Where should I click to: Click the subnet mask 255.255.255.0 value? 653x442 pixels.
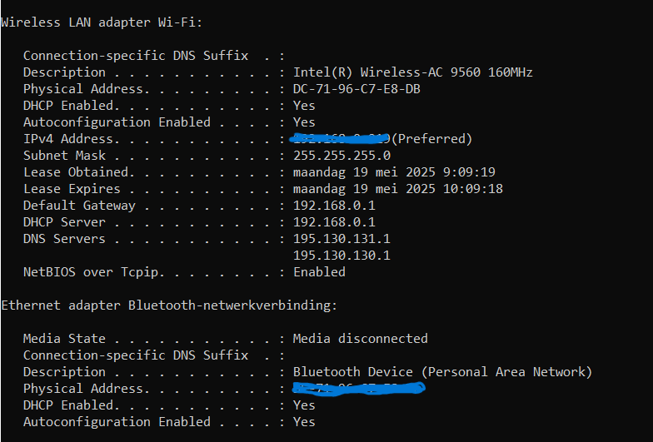coord(341,155)
